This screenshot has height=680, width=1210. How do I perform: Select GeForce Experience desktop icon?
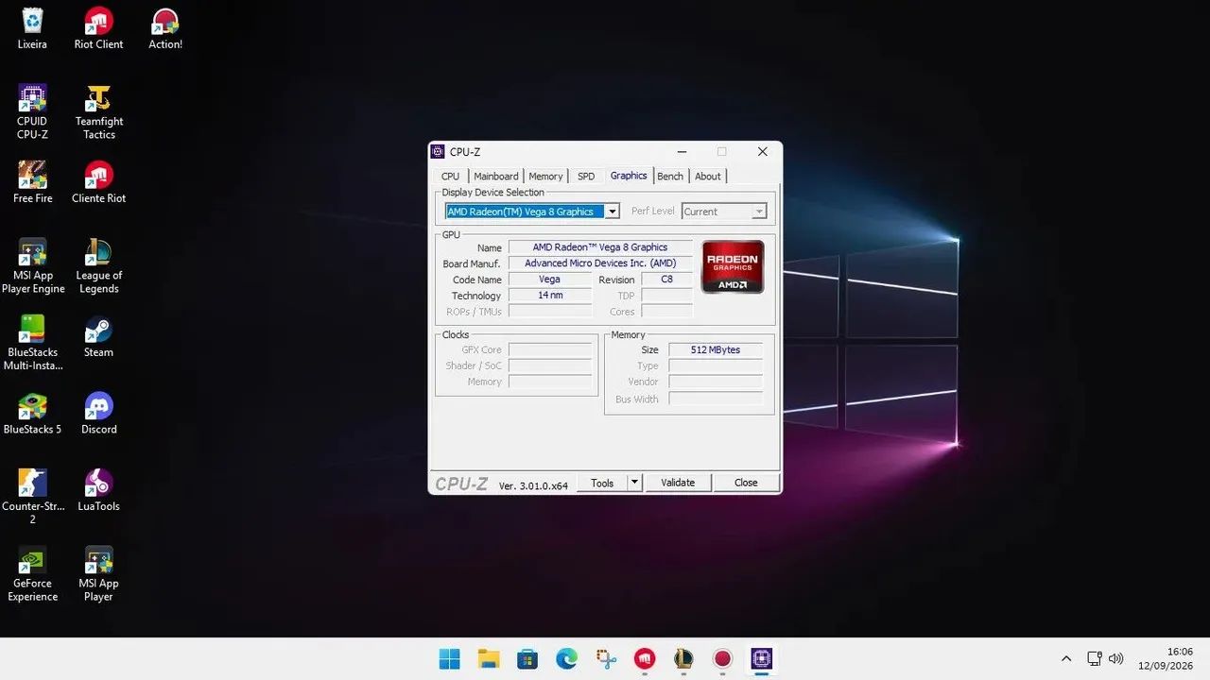(x=32, y=574)
